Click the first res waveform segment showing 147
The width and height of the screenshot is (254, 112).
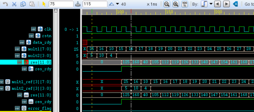click(x=214, y=62)
